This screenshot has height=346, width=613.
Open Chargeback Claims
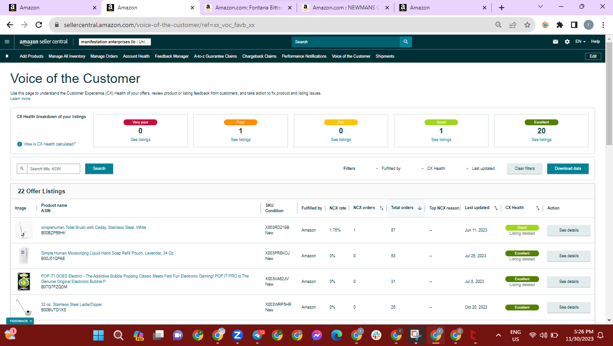coord(260,56)
